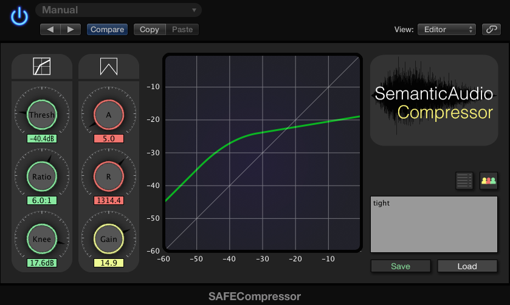Select the -40.4dB threshold value field
The width and height of the screenshot is (510, 305).
tap(42, 138)
